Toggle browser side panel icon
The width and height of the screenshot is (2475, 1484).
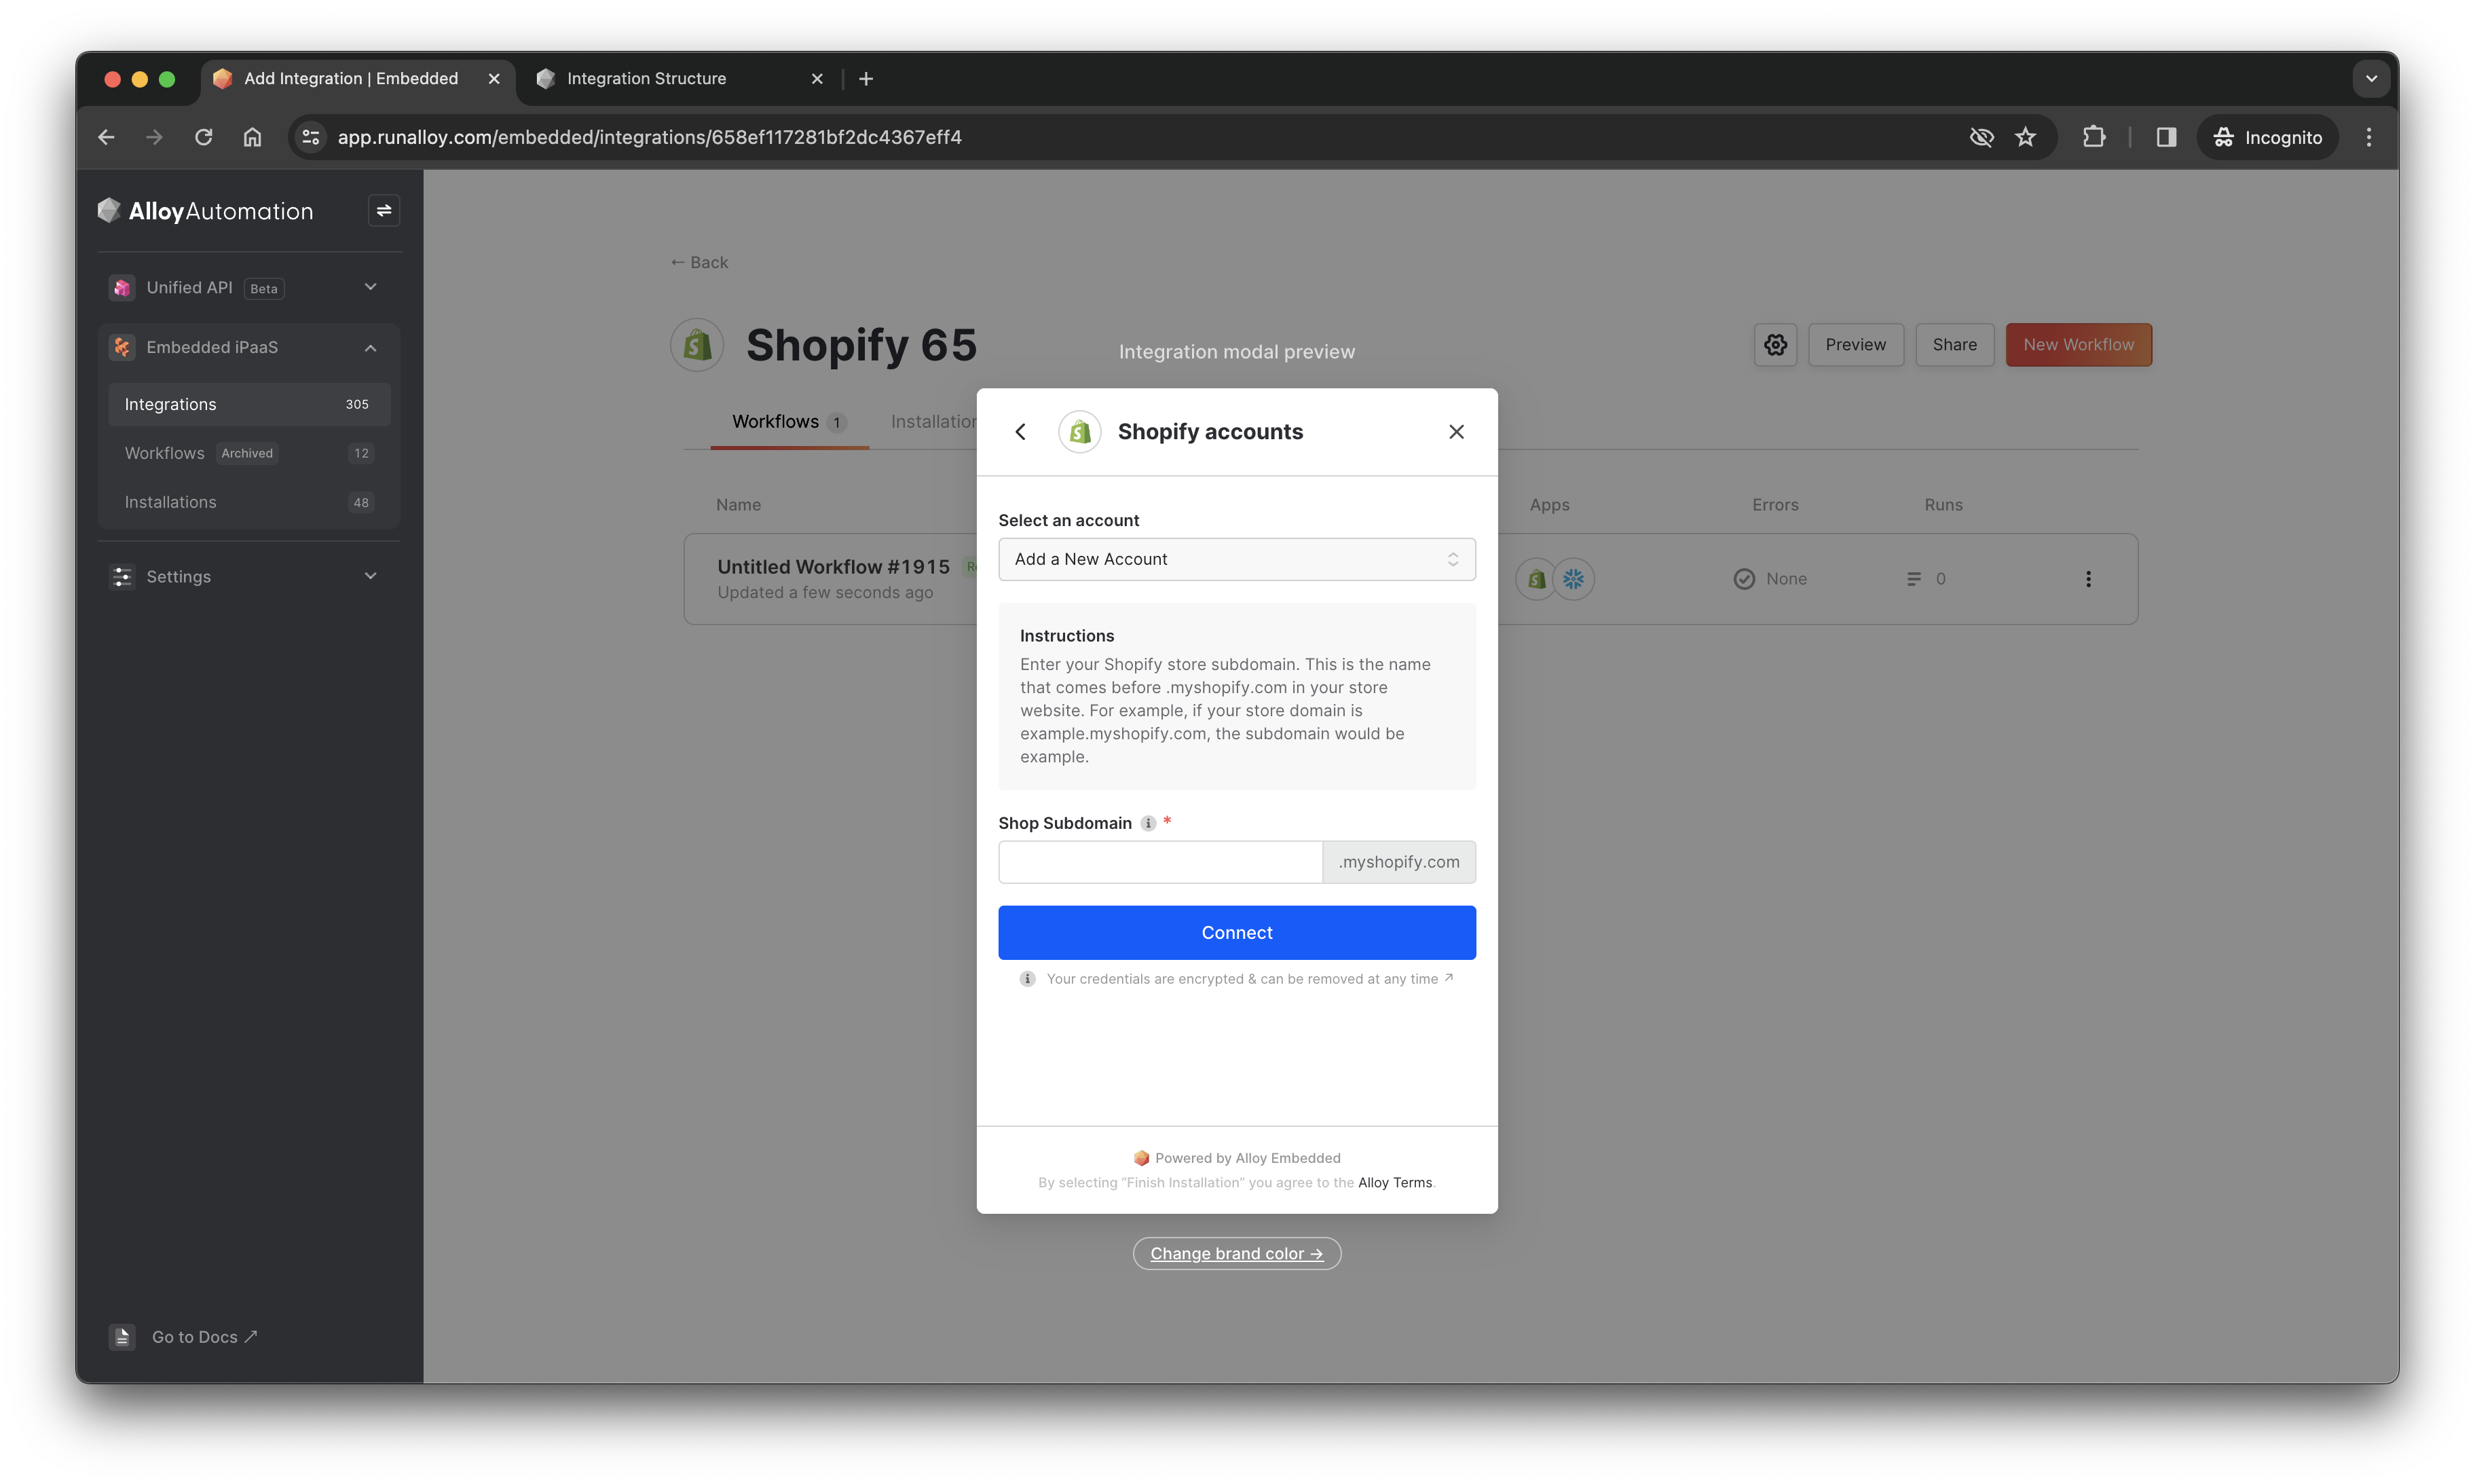[2166, 137]
